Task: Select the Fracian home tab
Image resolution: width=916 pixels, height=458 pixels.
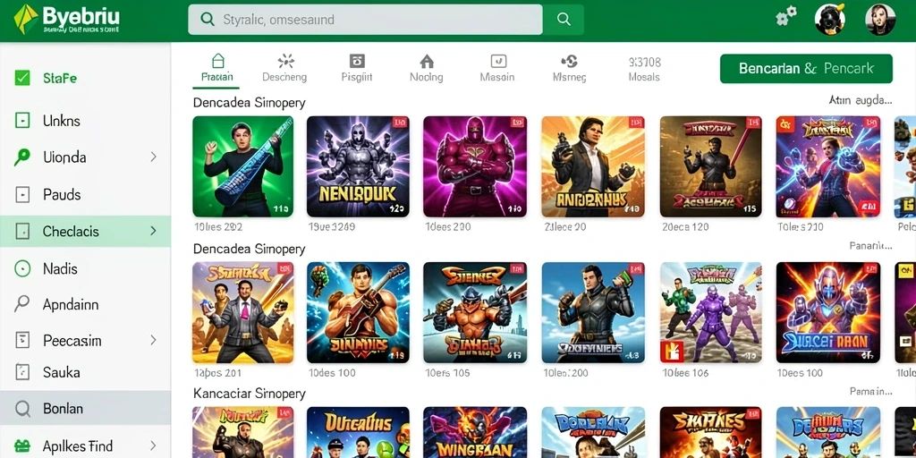Action: (x=216, y=68)
